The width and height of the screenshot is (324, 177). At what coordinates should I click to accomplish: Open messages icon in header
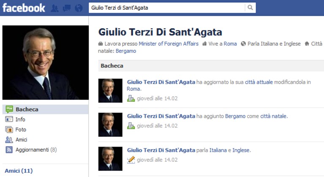click(x=67, y=8)
